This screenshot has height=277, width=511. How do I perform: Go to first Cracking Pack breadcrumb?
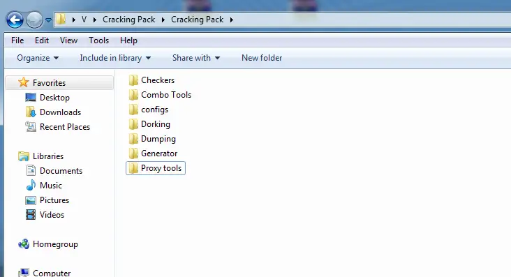pos(128,20)
